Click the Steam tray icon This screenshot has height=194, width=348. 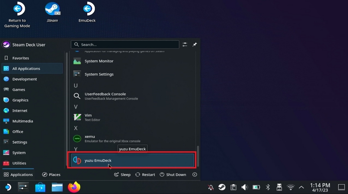[x=222, y=187]
